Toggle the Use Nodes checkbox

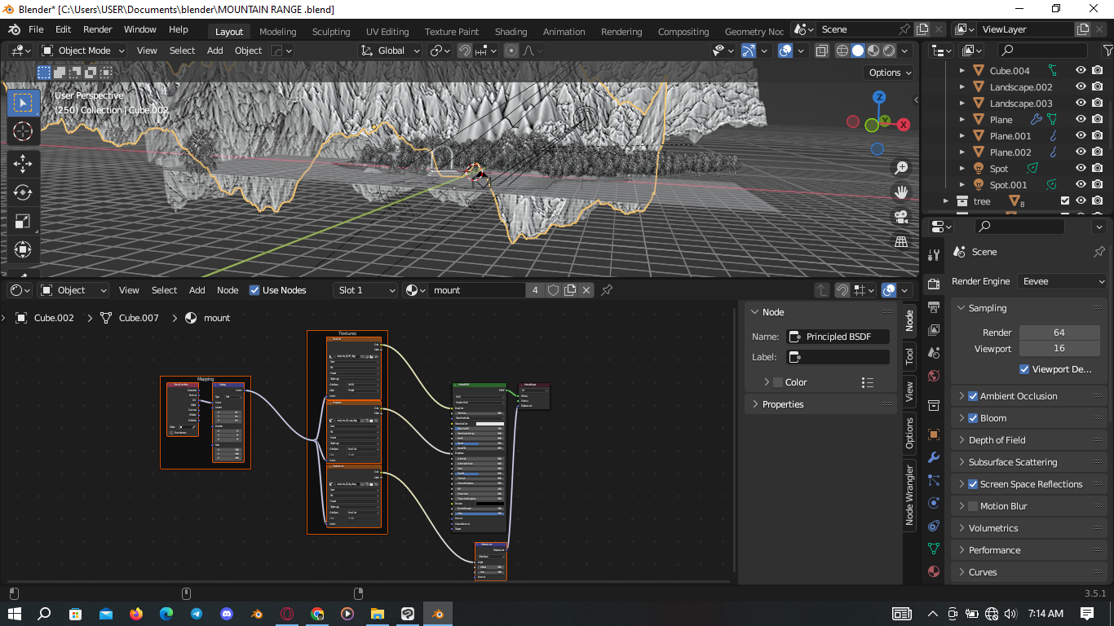click(x=254, y=290)
